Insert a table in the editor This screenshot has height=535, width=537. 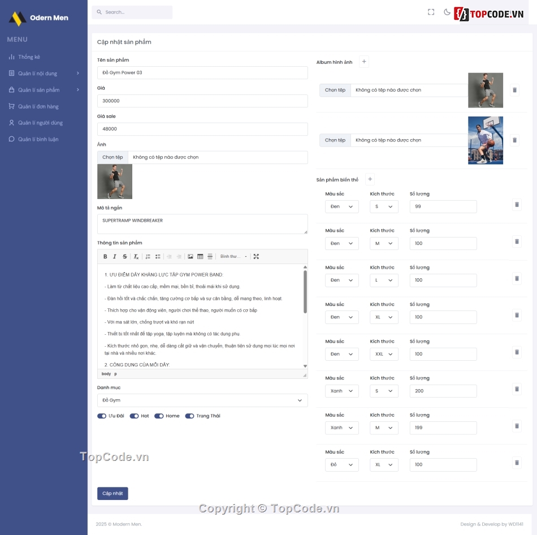200,257
